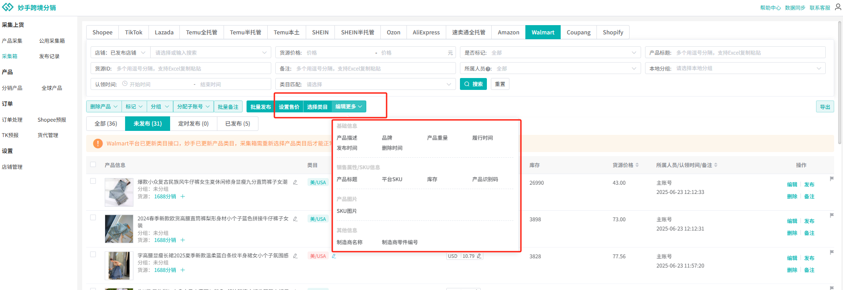Click the flag icon on the 3898 stock row
The image size is (843, 290).
[832, 215]
